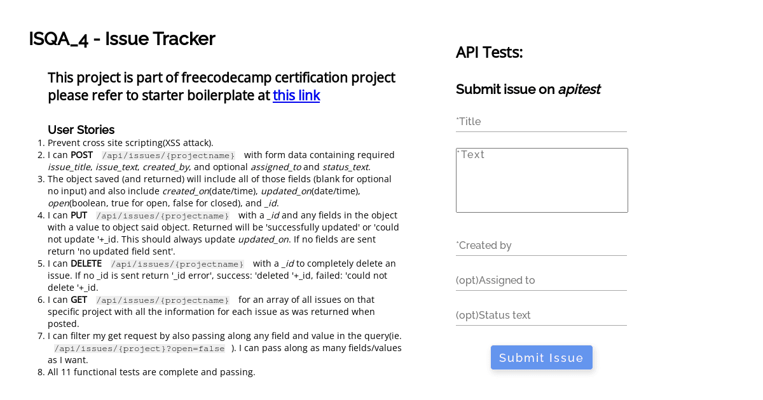The width and height of the screenshot is (763, 400).
Task: Click the 'All 11 functional tests' line
Action: pyautogui.click(x=151, y=371)
